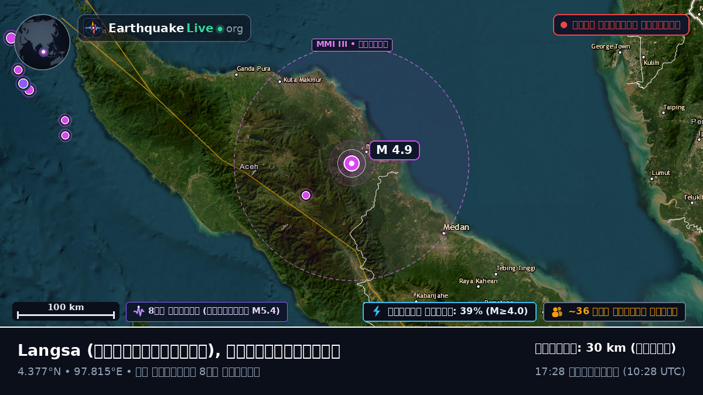Click the 17:28 (10:28 UTC) time text
The height and width of the screenshot is (395, 703).
(x=610, y=372)
